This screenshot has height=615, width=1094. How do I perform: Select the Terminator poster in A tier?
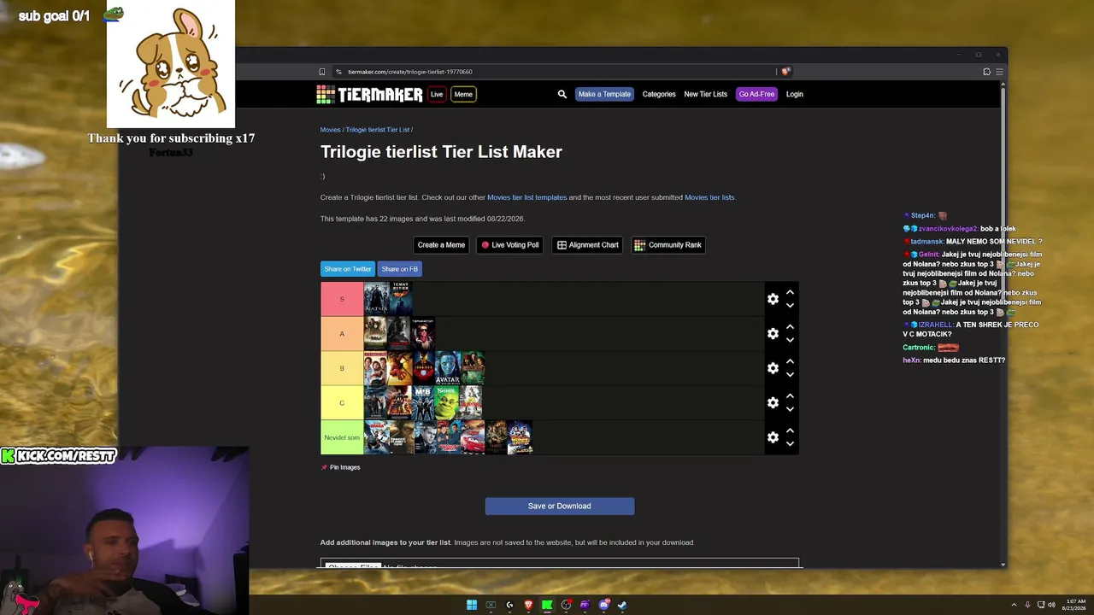point(424,333)
